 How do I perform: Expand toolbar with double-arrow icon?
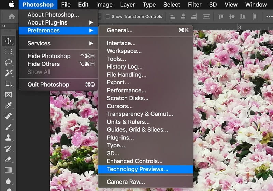pyautogui.click(x=4, y=26)
